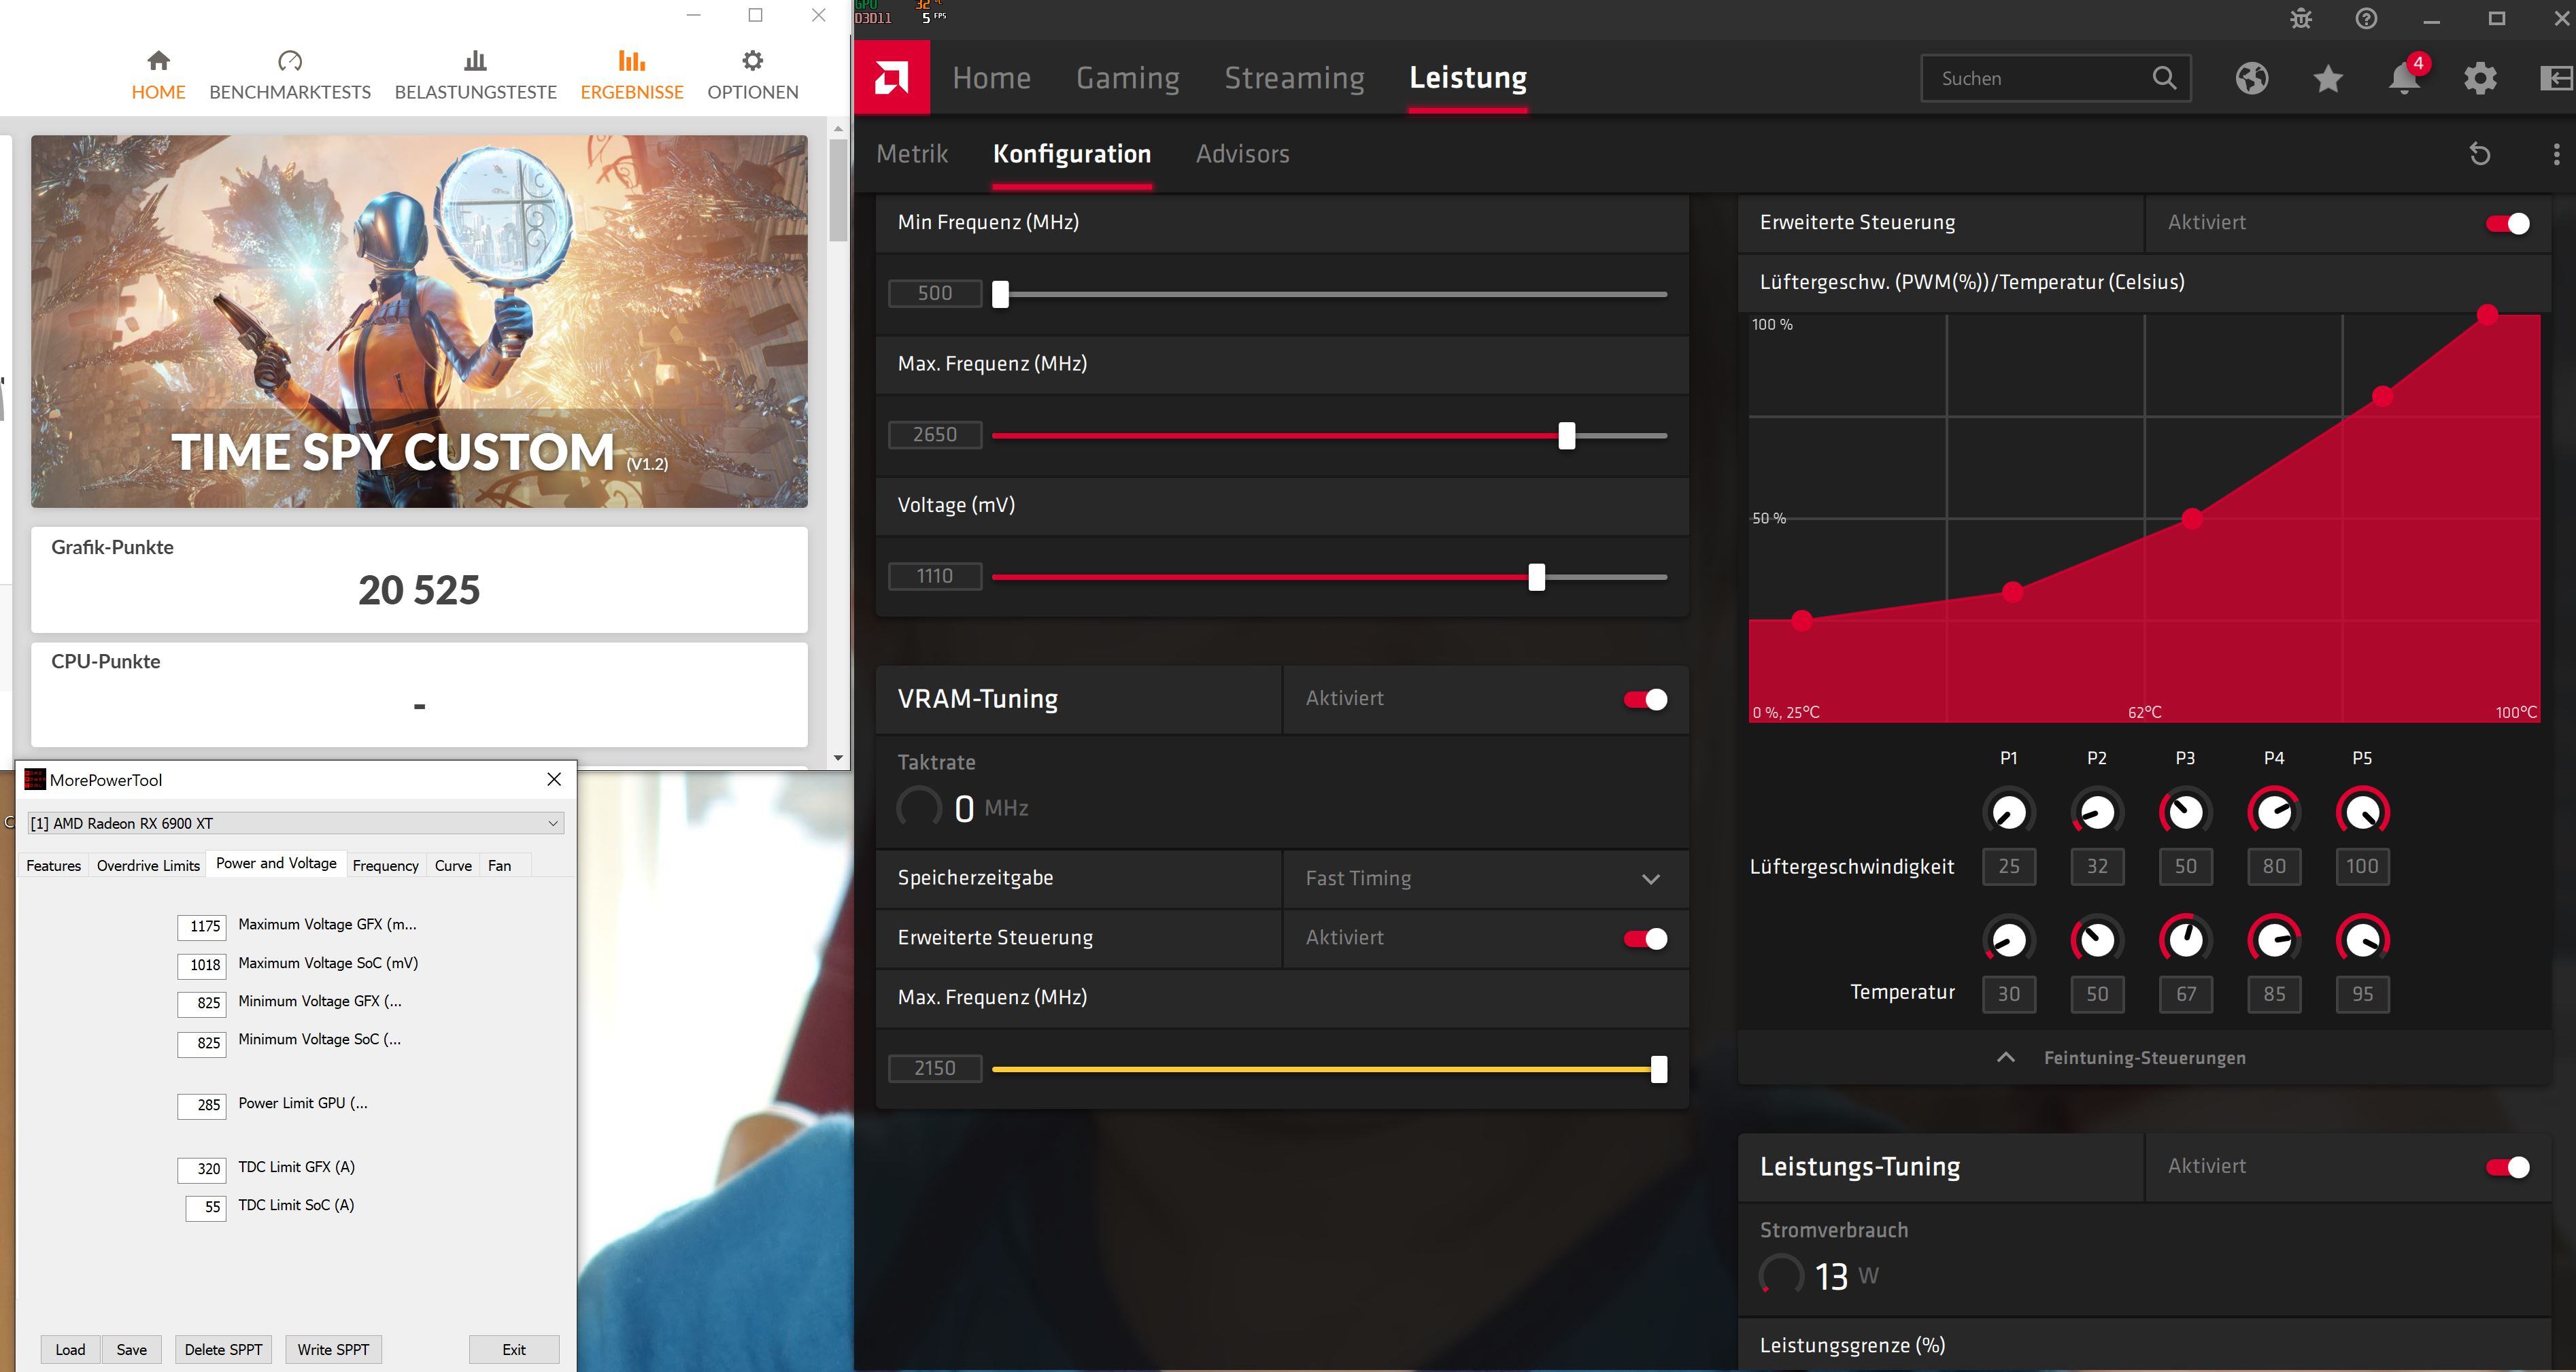Open the AMD Radeon RX 6900 XT dropdown
The height and width of the screenshot is (1372, 2576).
point(295,823)
